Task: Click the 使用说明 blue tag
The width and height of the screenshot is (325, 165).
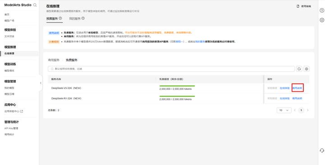Action: (54, 33)
